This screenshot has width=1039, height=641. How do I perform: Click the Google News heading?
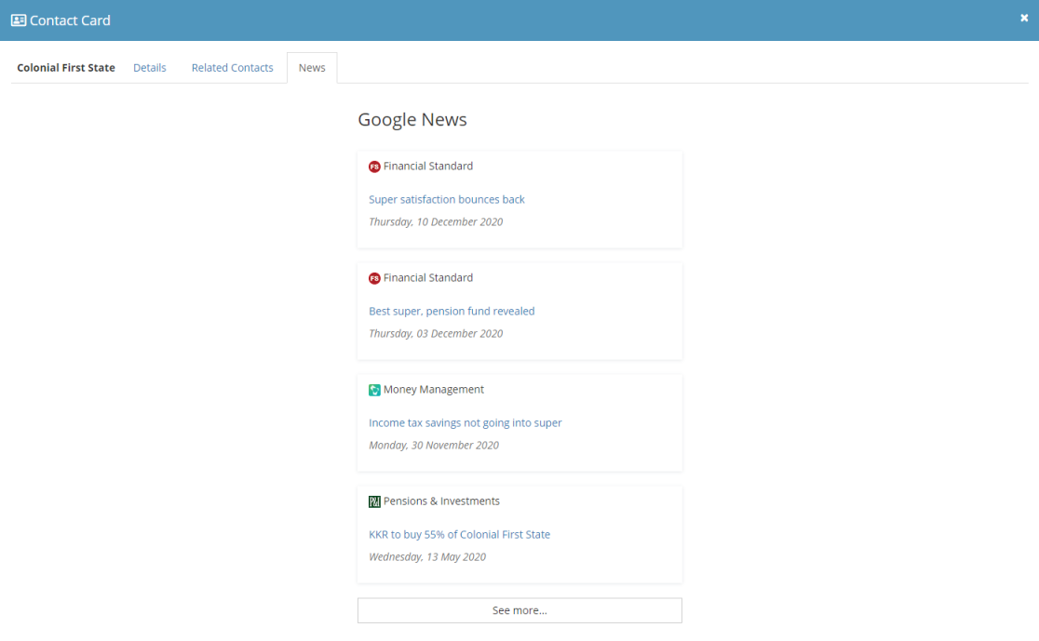(x=412, y=119)
